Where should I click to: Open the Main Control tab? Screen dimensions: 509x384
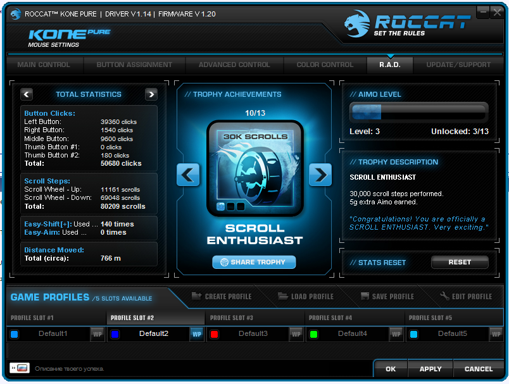tap(44, 65)
